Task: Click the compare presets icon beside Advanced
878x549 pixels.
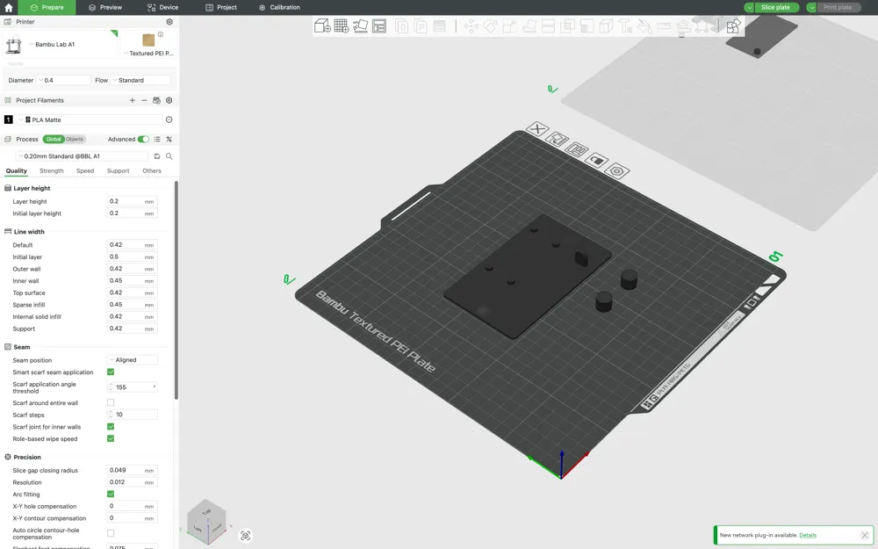Action: (169, 139)
